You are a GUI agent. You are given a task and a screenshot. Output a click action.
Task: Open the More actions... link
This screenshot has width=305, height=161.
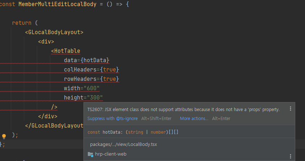click(194, 119)
